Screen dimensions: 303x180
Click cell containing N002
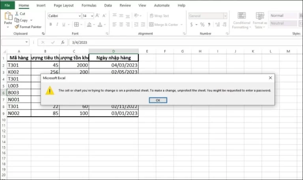tap(19, 113)
